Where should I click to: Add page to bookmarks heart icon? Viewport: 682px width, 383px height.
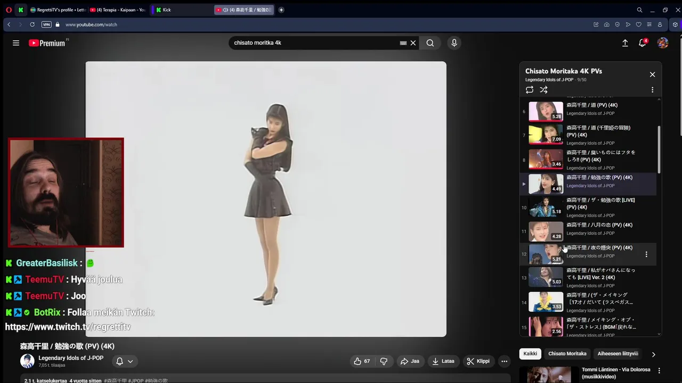pyautogui.click(x=639, y=24)
